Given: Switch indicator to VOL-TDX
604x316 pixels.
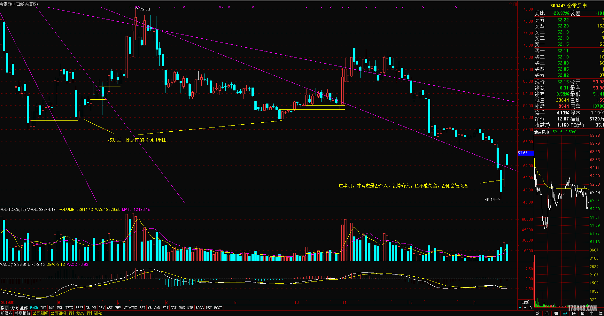Looking at the screenshot, I should (130, 308).
